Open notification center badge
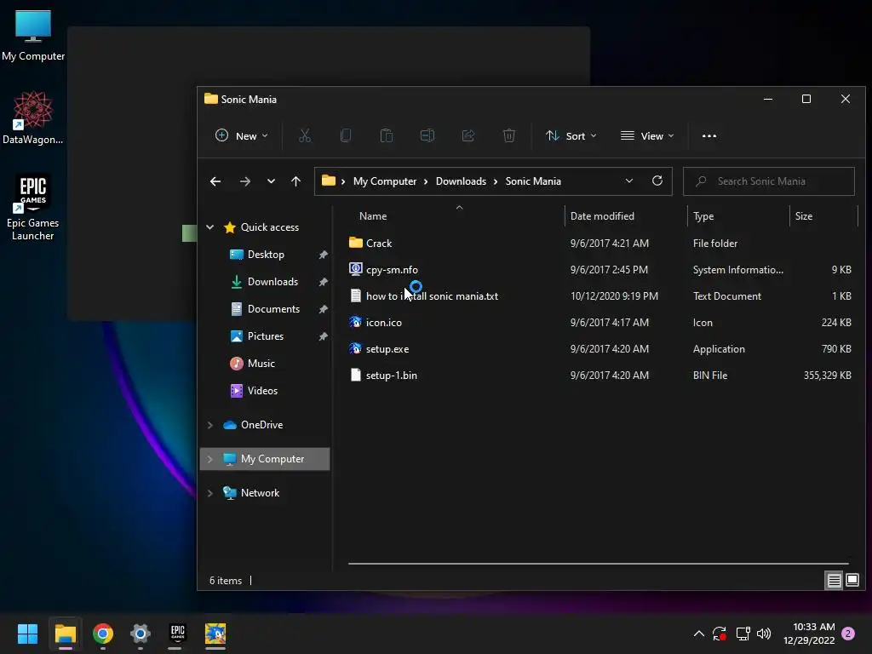872x654 pixels. (x=848, y=634)
